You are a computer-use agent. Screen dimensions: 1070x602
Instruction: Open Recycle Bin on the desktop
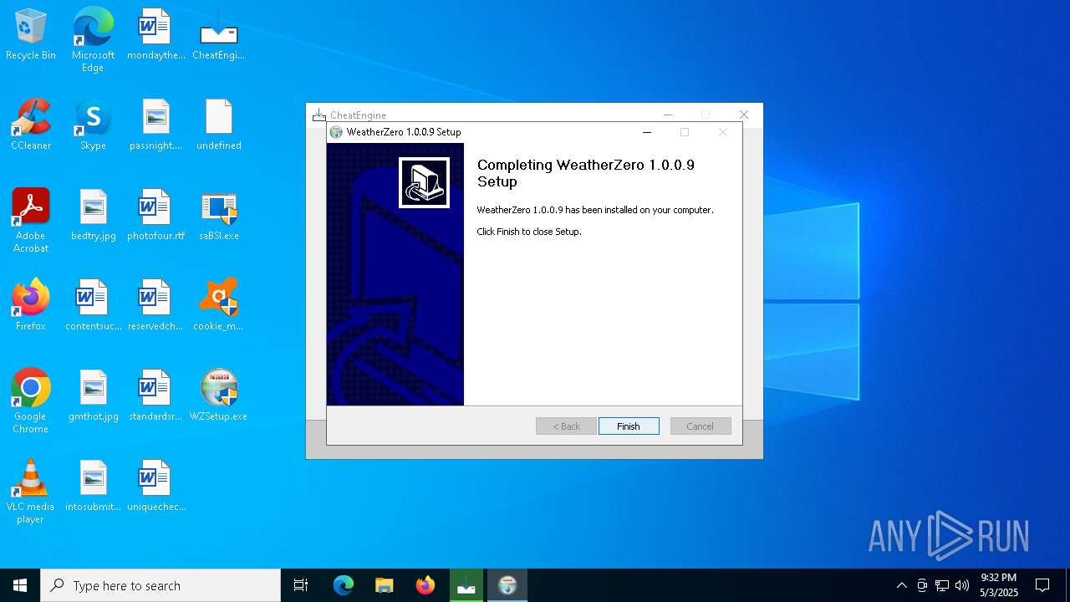tap(31, 35)
